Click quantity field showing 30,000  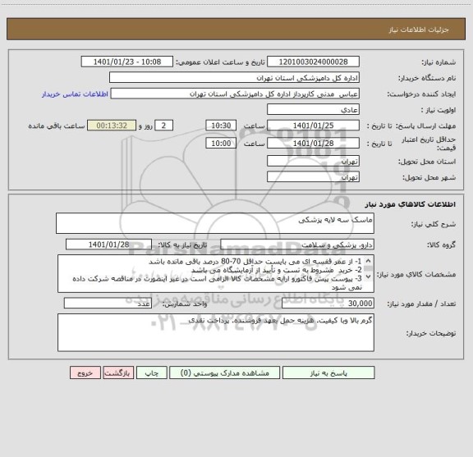pos(328,304)
